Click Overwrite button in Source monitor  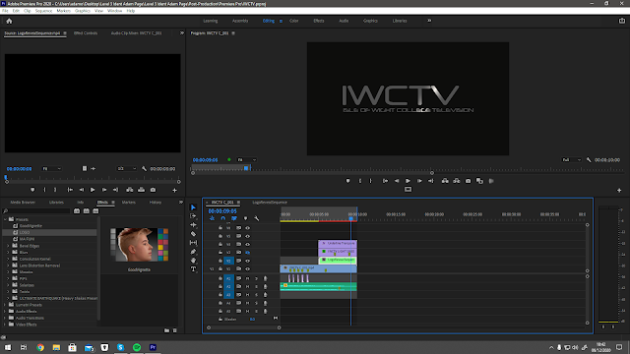pos(141,190)
